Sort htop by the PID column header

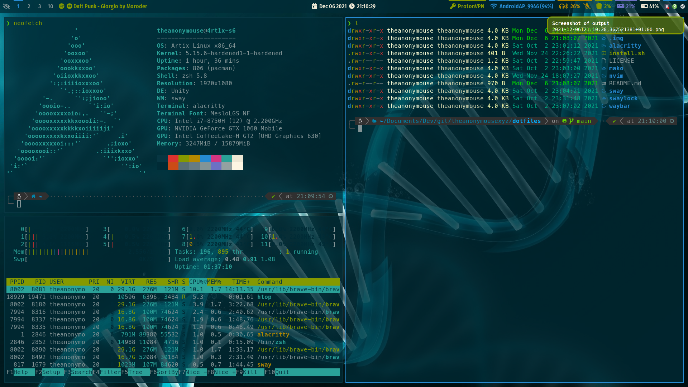coord(40,282)
